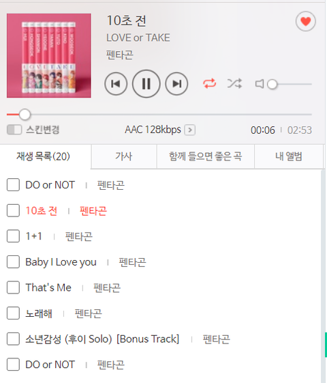This screenshot has height=383, width=327.
Task: Click the heart like icon
Action: 306,21
